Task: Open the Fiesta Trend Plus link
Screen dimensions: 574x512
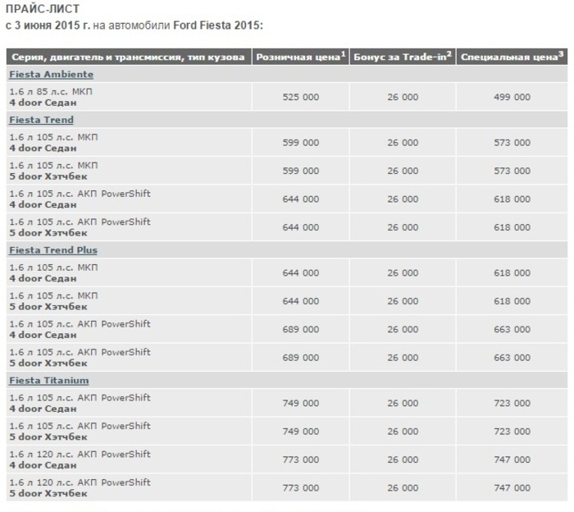Action: point(53,250)
